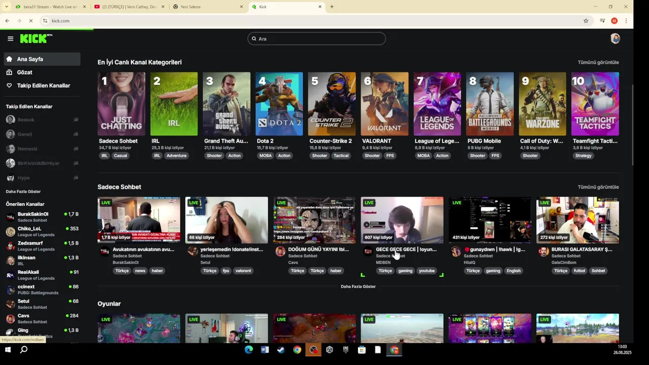Click BurakSakinOl avatar in recommended channels
The image size is (649, 365).
pos(10,217)
